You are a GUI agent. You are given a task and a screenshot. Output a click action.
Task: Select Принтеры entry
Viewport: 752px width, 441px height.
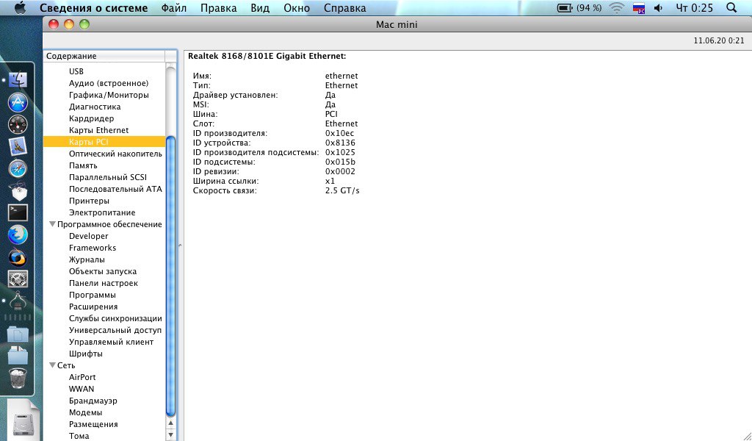point(89,201)
